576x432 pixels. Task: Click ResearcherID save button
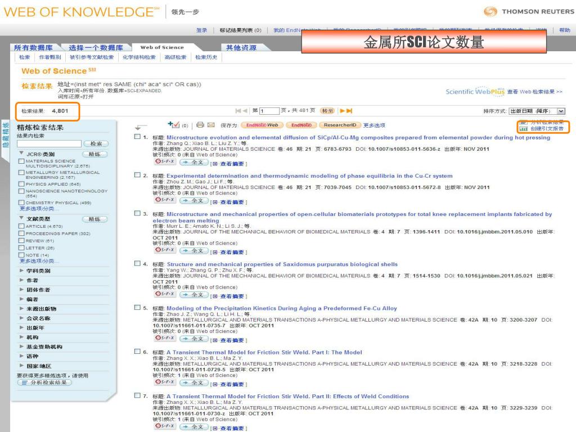[340, 125]
